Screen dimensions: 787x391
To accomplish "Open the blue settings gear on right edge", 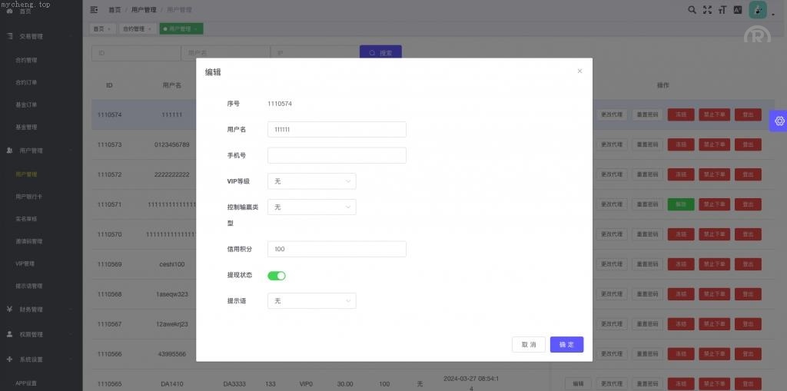I will [779, 121].
